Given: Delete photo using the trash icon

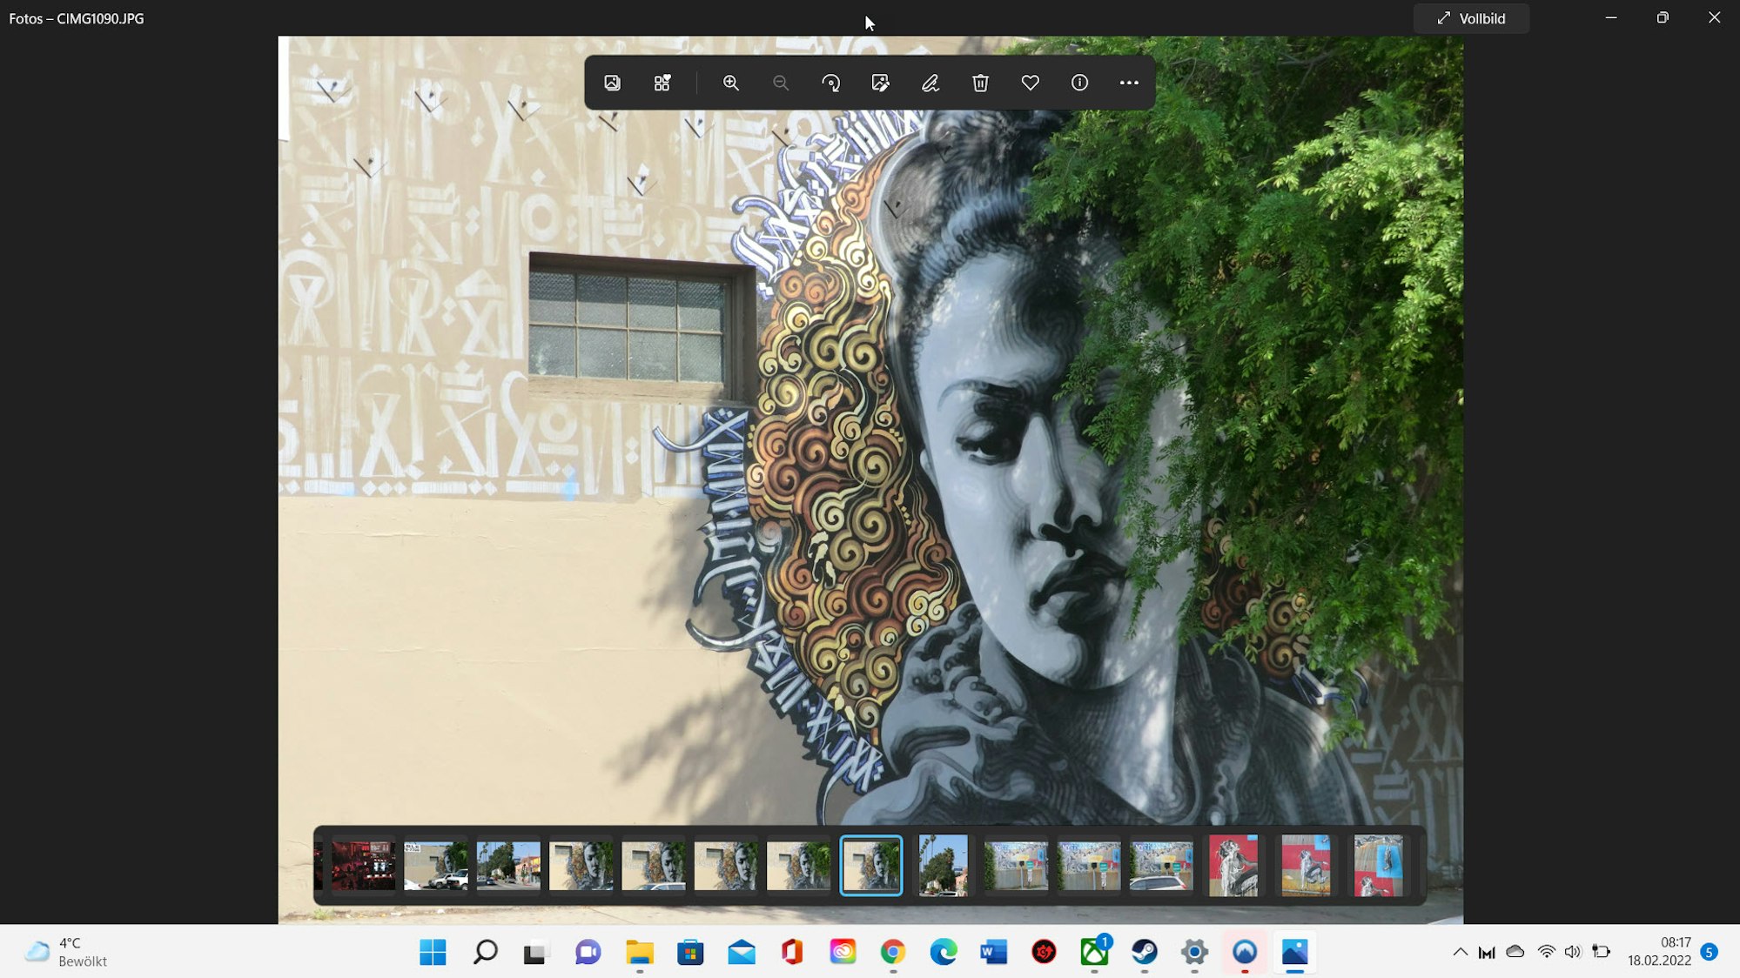Looking at the screenshot, I should click(x=980, y=83).
